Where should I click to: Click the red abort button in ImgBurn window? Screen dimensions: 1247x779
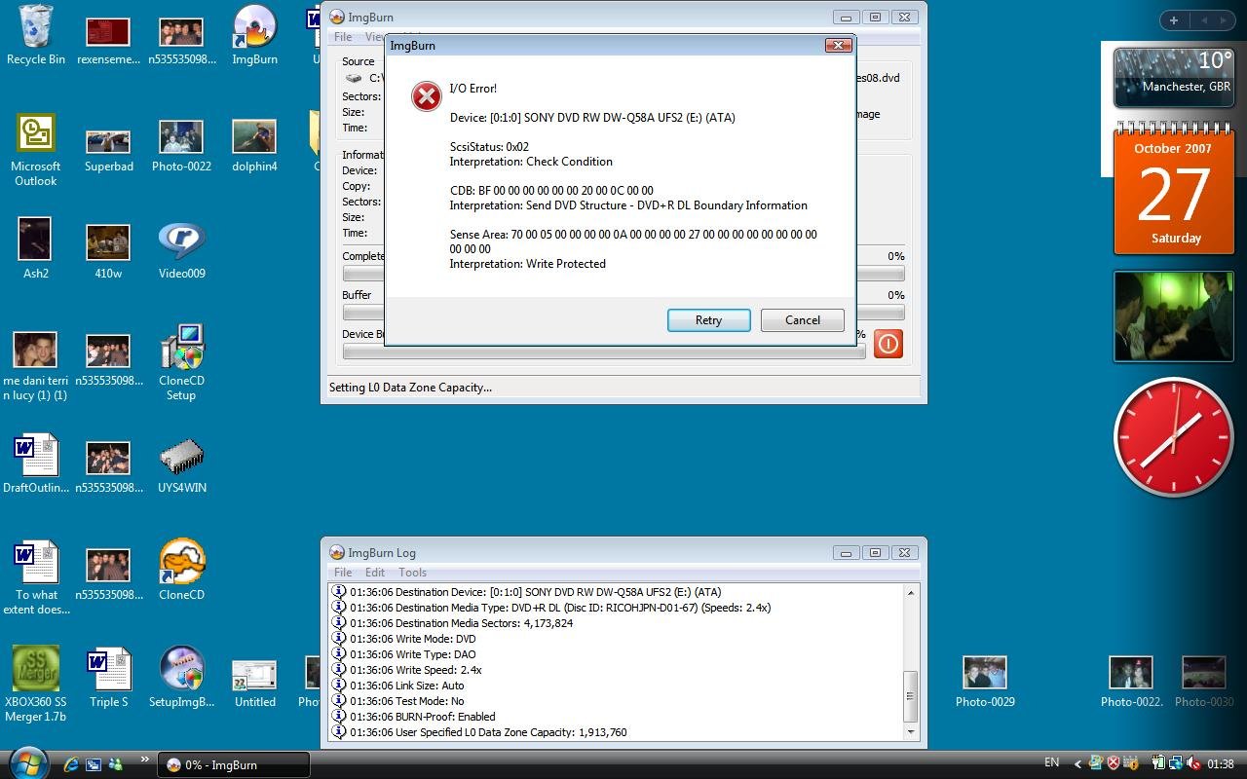[x=888, y=344]
